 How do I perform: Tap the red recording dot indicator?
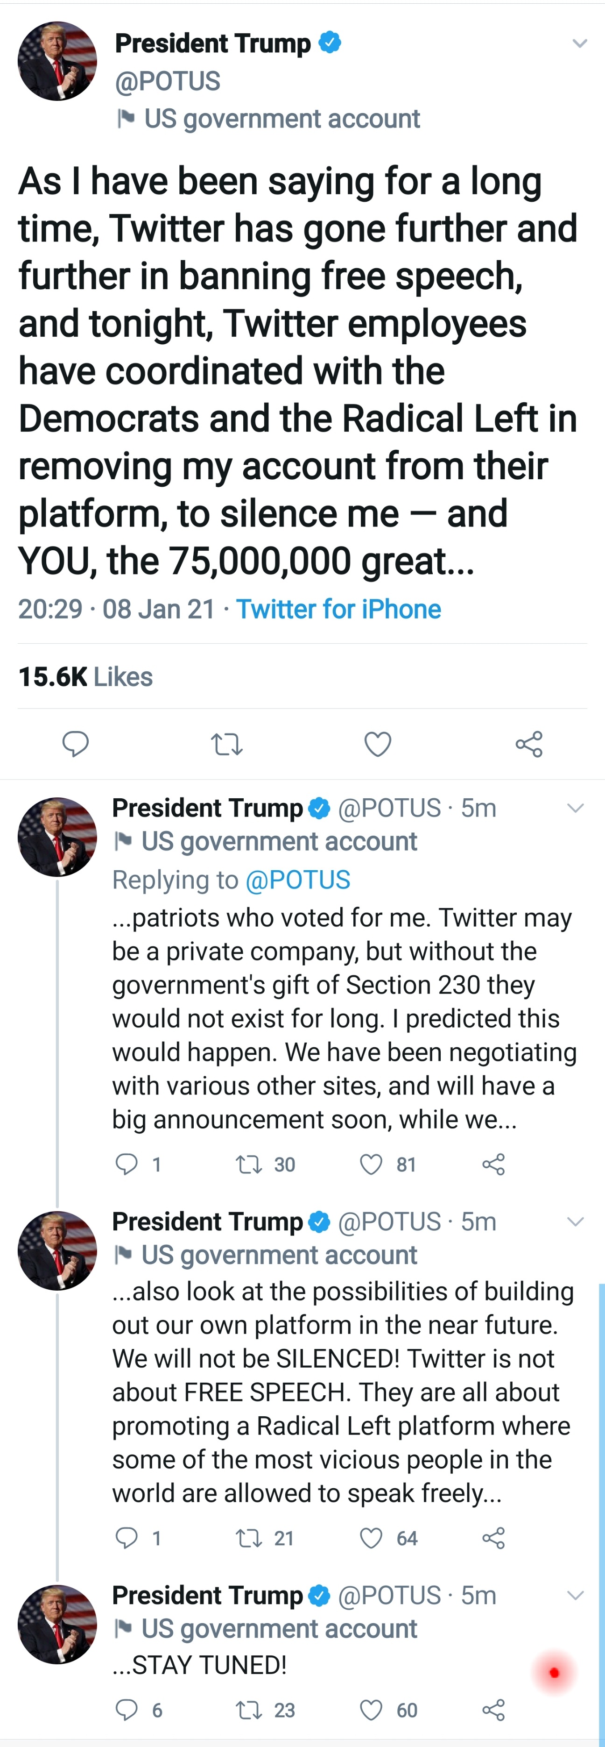point(554,1673)
